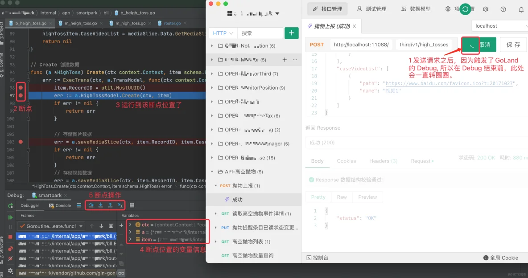This screenshot has height=278, width=528.
Task: Click the settings gear next to help
Action: tap(485, 9)
